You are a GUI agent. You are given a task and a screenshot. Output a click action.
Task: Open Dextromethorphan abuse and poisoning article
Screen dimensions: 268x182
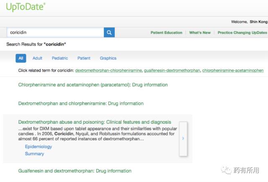[x=95, y=122]
